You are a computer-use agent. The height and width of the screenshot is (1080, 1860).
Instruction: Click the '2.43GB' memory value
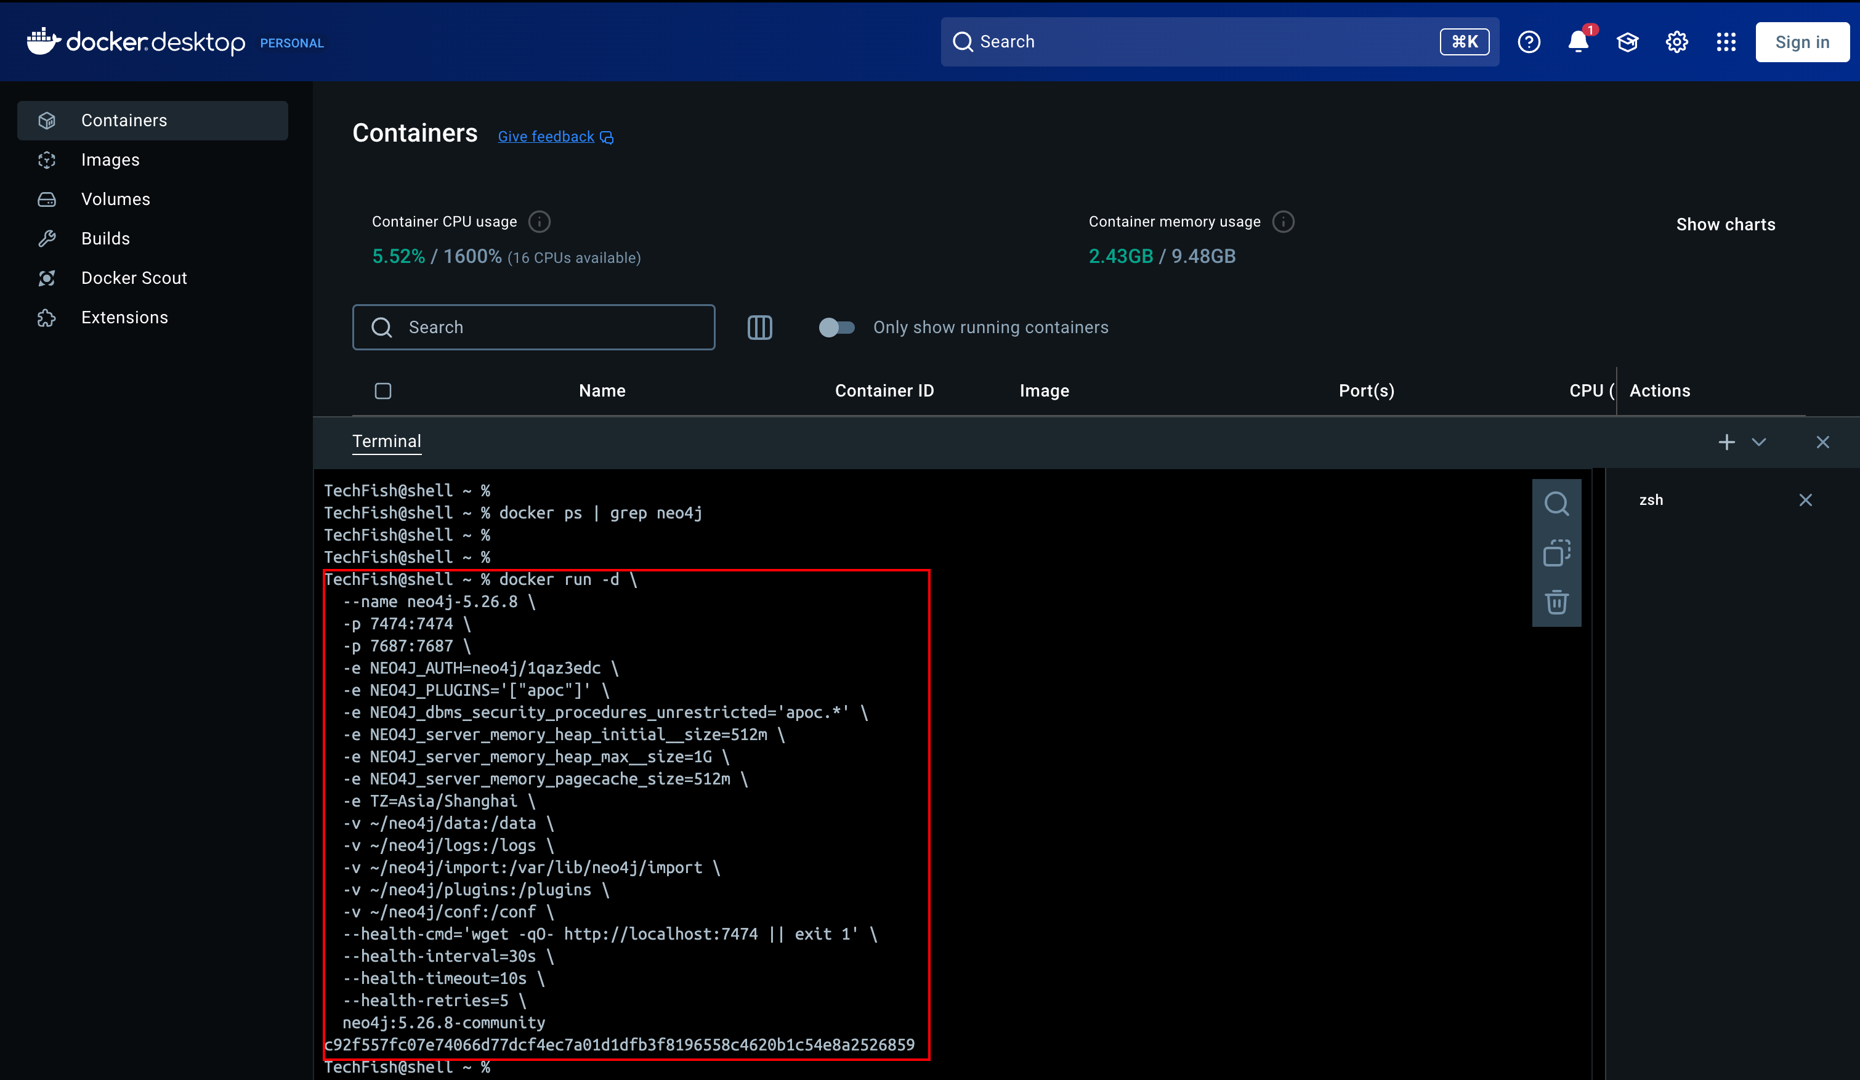coord(1120,256)
